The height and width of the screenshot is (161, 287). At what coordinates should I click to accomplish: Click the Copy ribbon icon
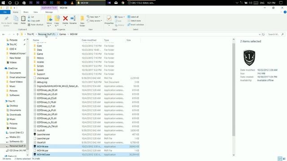(x=16, y=20)
